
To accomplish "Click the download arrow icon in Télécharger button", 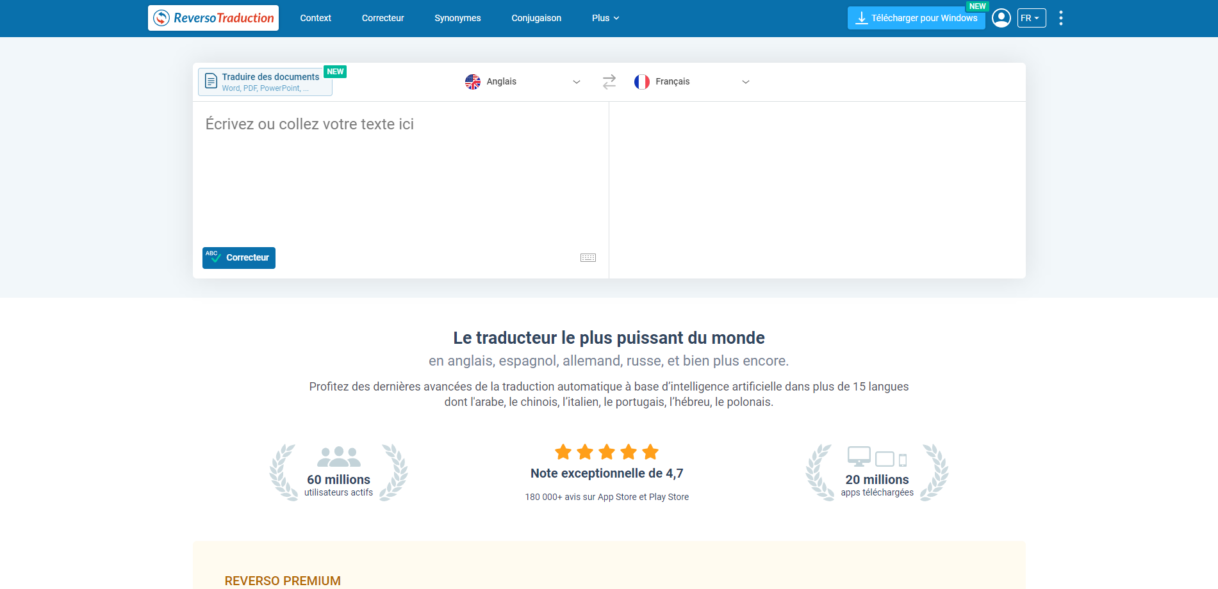I will 862,18.
